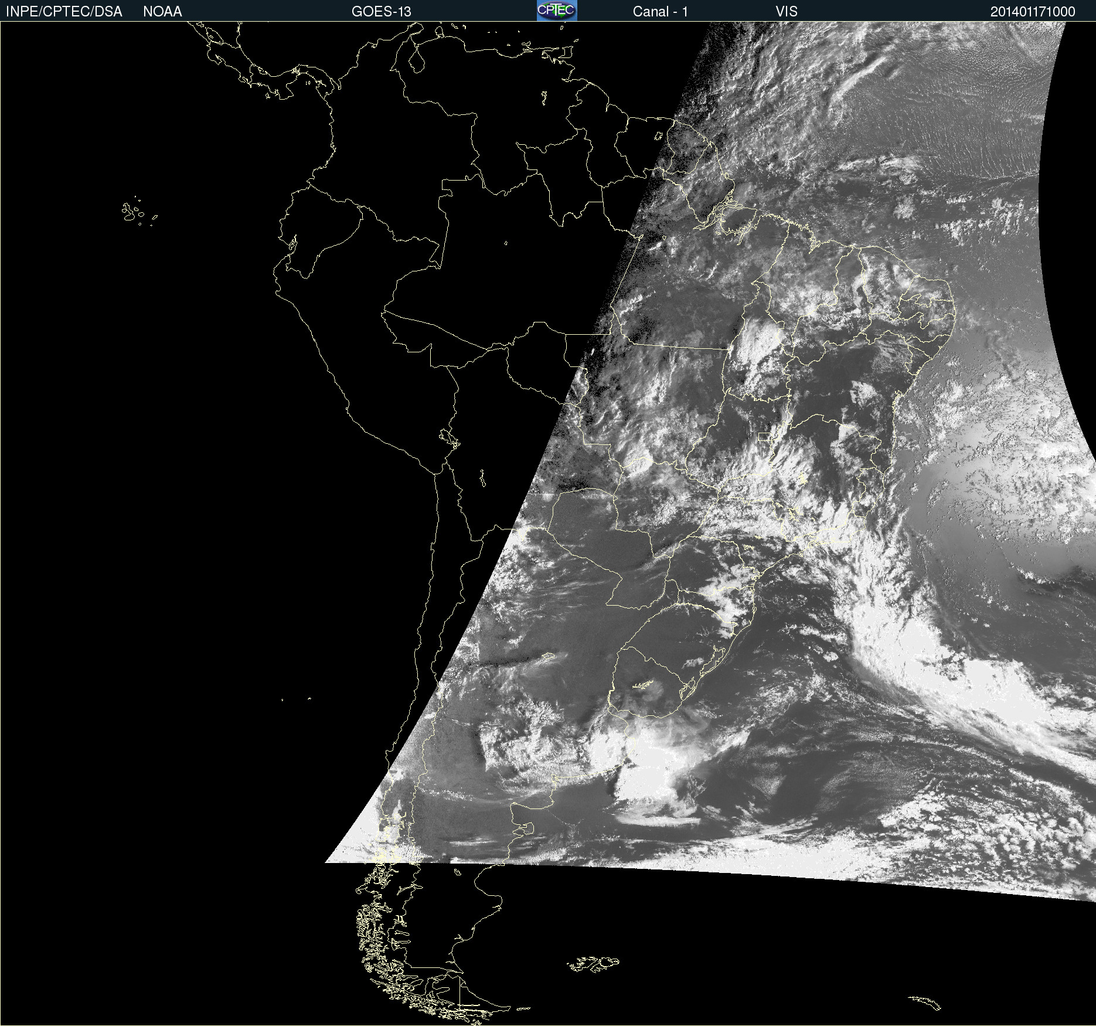
Task: Click the Canal - 1 label
Action: (x=660, y=12)
